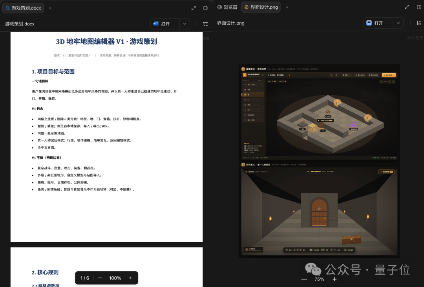Expand the right image pane to fullscreen
The image size is (424, 287).
pos(407,7)
